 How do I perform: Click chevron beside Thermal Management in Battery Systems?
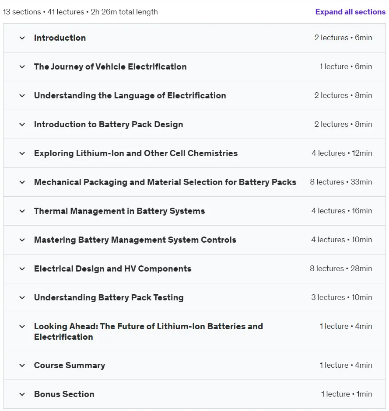(x=22, y=211)
